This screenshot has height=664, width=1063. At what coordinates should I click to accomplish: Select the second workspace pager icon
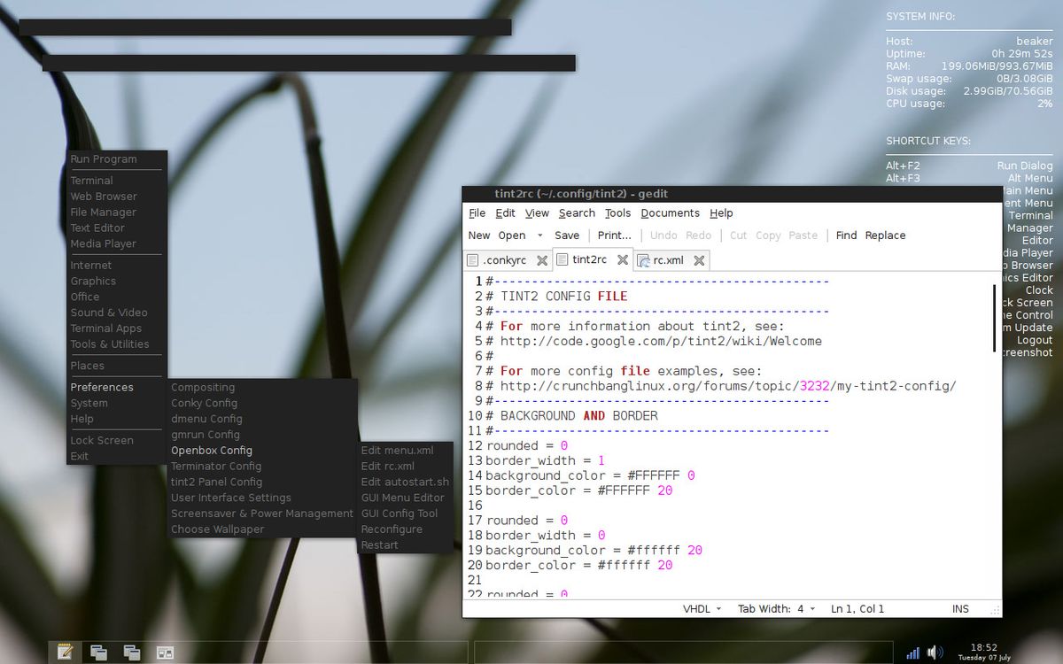point(132,652)
